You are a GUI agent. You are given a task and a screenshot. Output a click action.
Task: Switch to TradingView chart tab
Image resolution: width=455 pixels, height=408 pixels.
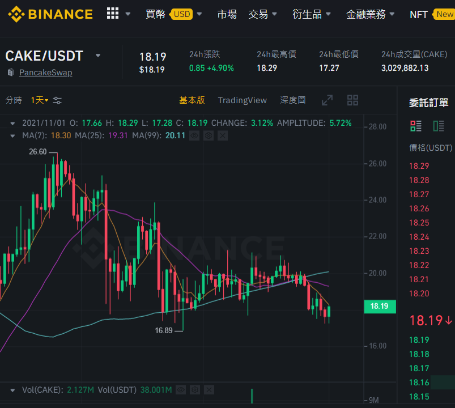(243, 100)
